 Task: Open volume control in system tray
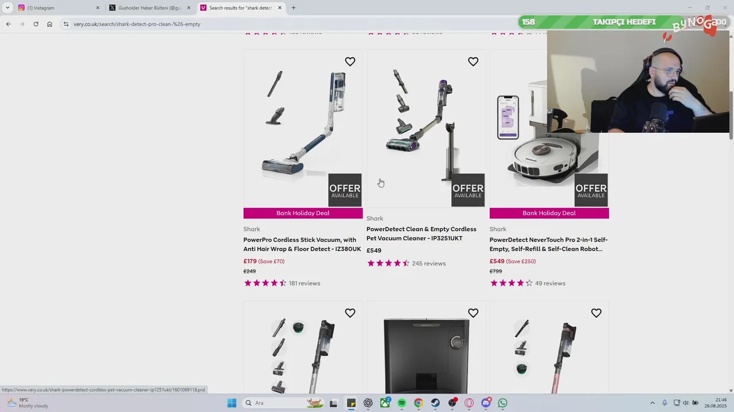[x=686, y=403]
